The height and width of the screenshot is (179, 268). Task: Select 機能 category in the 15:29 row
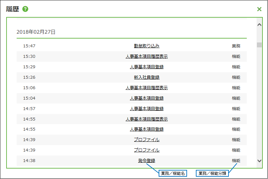click(x=236, y=67)
